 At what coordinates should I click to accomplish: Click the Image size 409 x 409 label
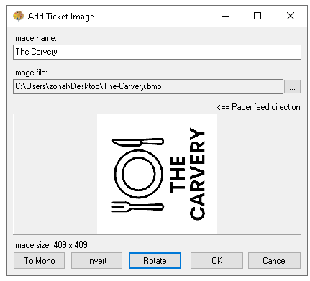pos(50,245)
